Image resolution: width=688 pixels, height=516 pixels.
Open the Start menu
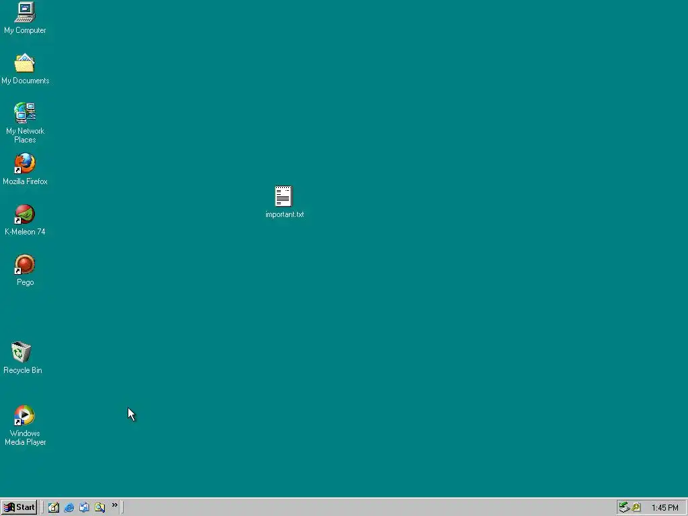click(x=19, y=507)
